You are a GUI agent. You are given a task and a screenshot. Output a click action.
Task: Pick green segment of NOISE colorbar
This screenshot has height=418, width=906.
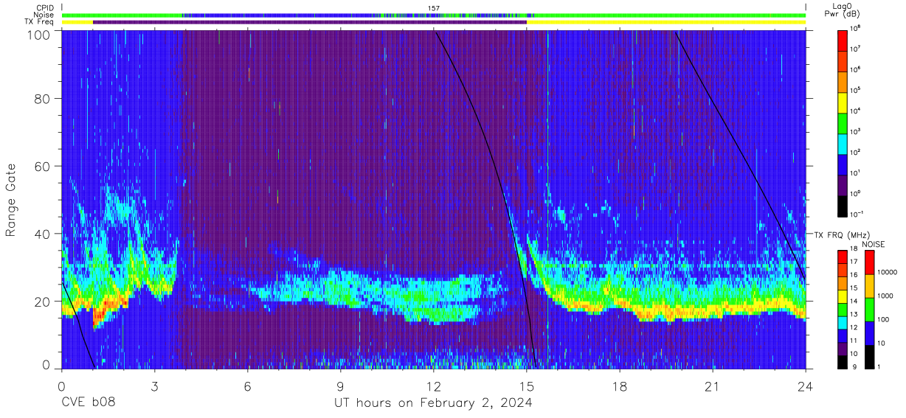pyautogui.click(x=871, y=309)
